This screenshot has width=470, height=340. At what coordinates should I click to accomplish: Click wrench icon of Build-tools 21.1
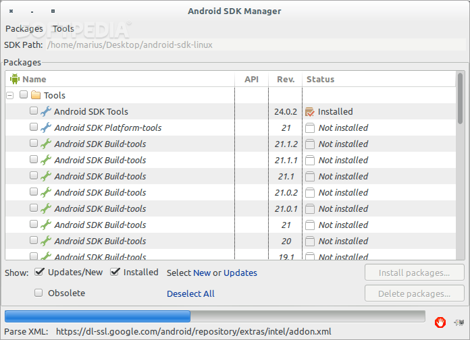pos(46,176)
